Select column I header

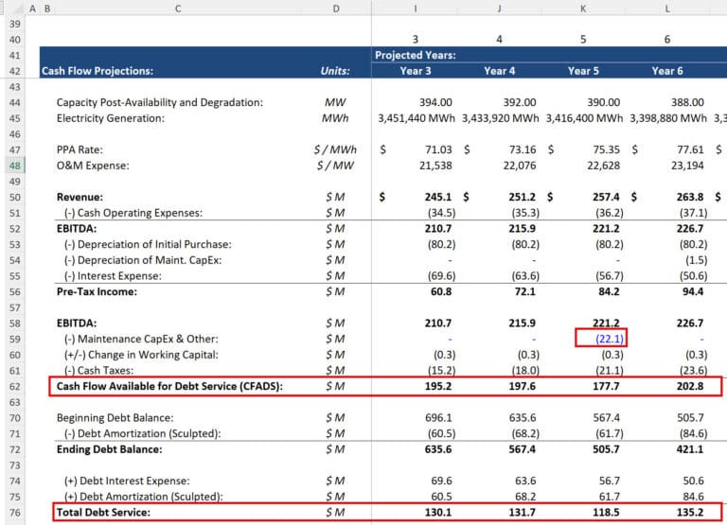pos(416,9)
